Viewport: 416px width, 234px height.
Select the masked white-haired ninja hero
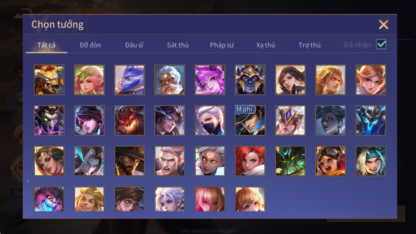(210, 120)
